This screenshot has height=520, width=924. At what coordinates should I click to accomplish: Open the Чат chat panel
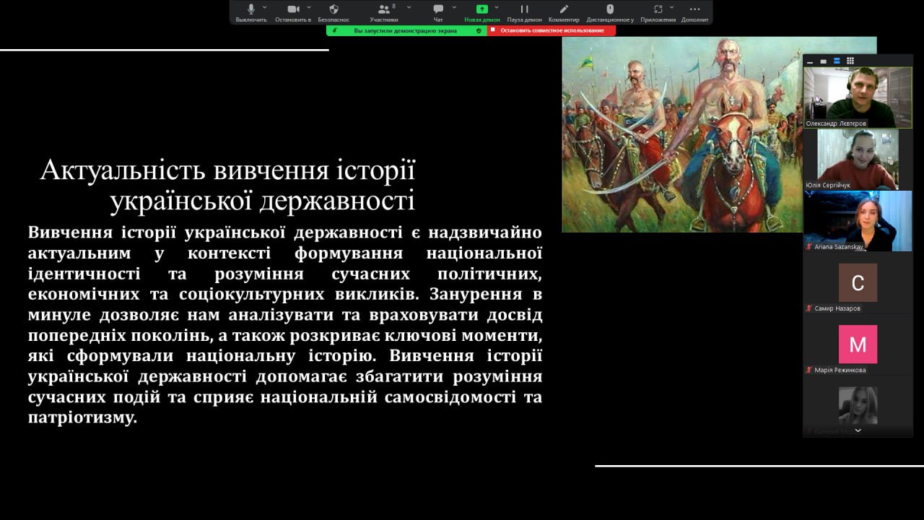point(438,12)
